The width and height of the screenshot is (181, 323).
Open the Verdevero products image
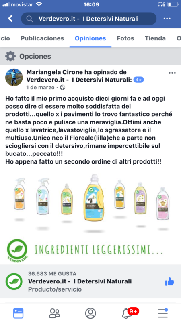(90, 217)
